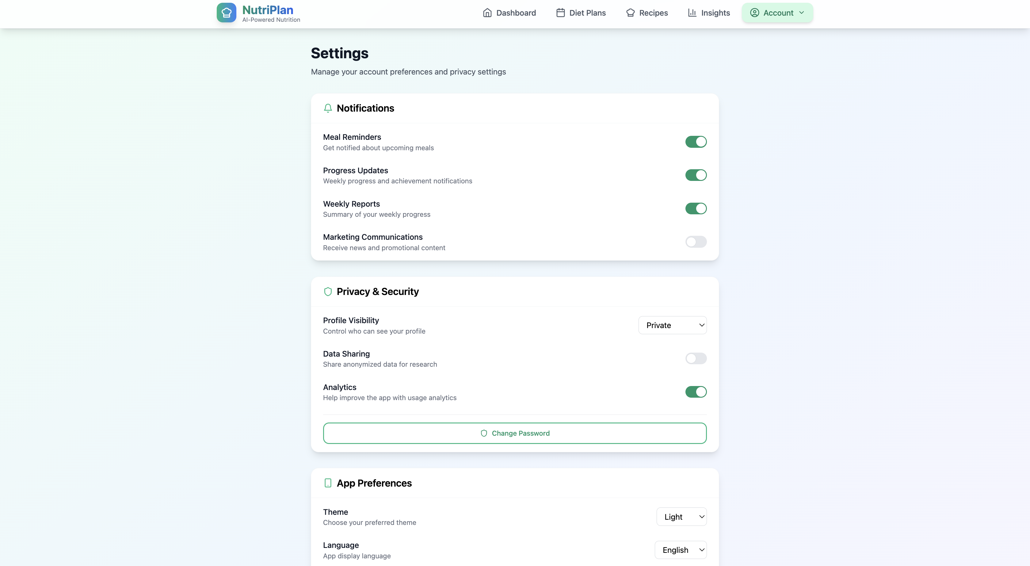Click the Diet Plans calendar icon
The height and width of the screenshot is (566, 1030).
point(560,13)
